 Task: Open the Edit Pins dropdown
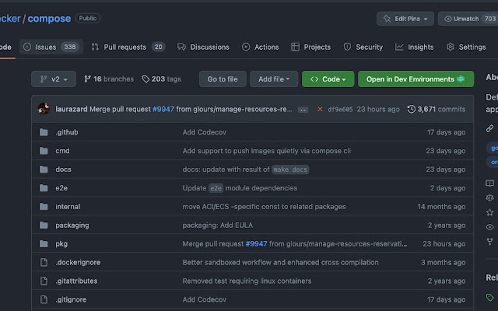click(405, 18)
